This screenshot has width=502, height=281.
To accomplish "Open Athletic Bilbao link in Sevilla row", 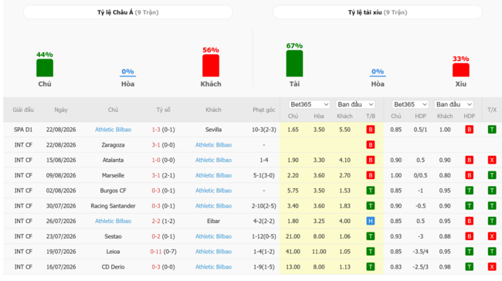I will pyautogui.click(x=113, y=130).
